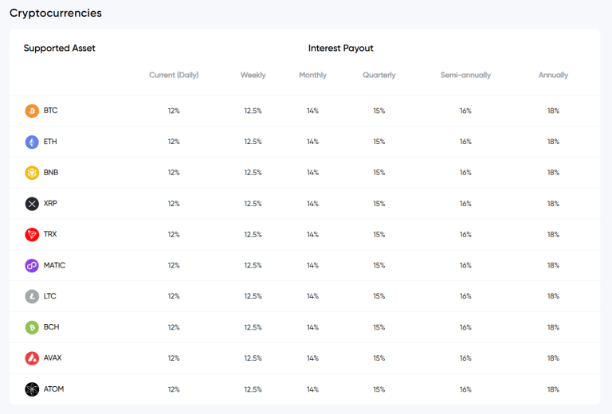This screenshot has width=612, height=414.
Task: Click the red AVAX coin icon
Action: click(x=32, y=358)
